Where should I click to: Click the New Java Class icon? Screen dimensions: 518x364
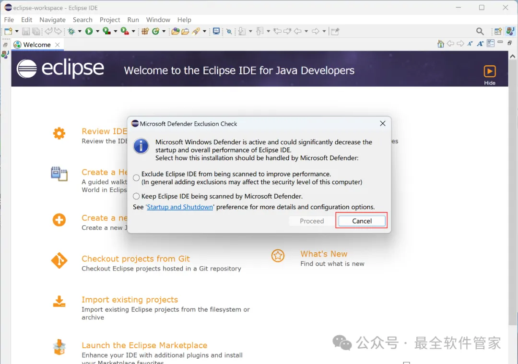coord(155,31)
